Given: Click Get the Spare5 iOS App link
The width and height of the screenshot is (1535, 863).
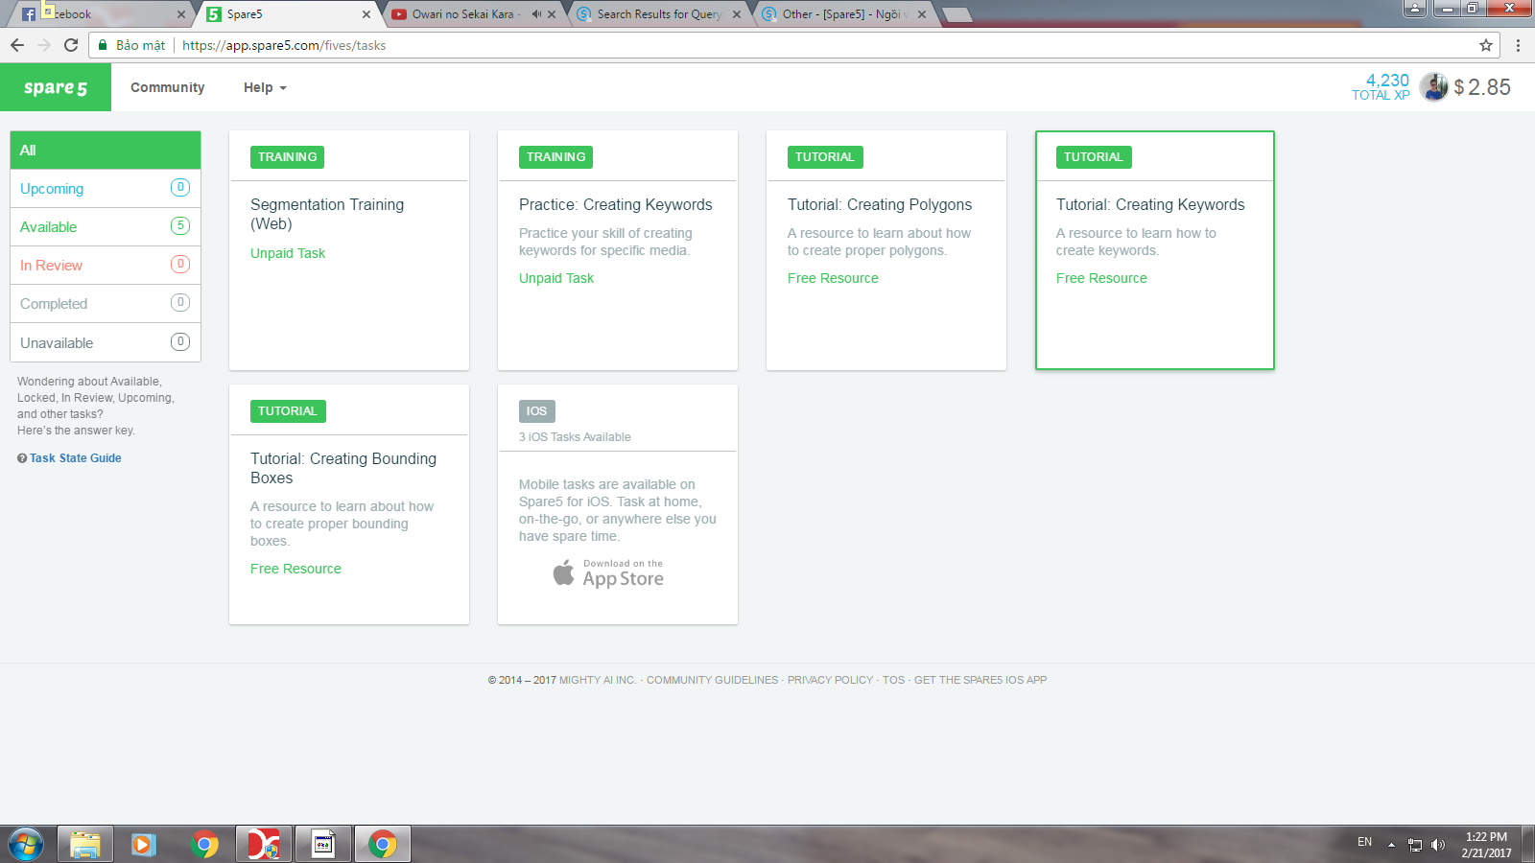Looking at the screenshot, I should [980, 680].
